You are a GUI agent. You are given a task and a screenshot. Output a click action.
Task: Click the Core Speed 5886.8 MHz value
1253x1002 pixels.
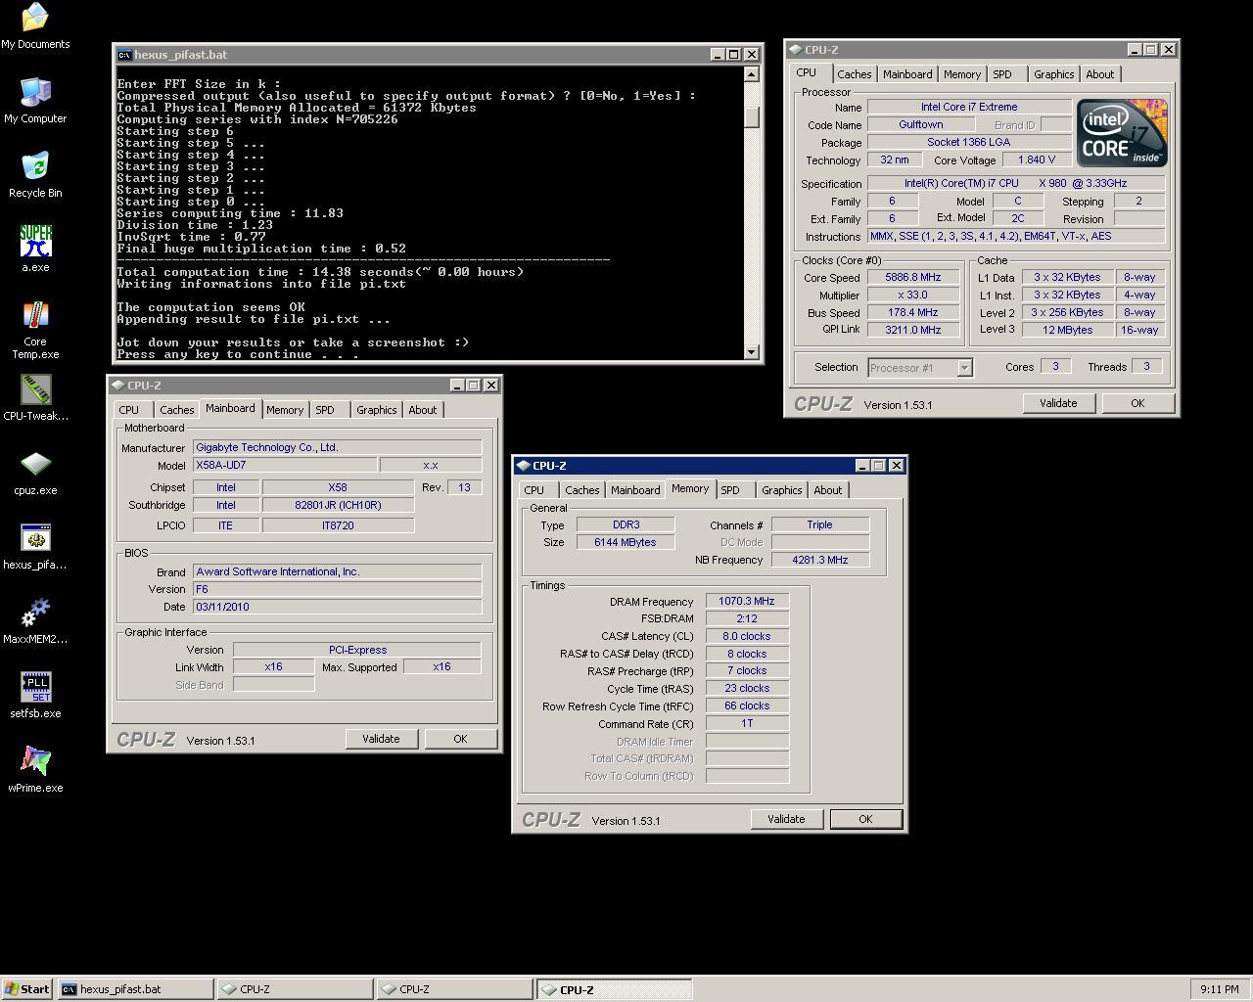[x=912, y=278]
